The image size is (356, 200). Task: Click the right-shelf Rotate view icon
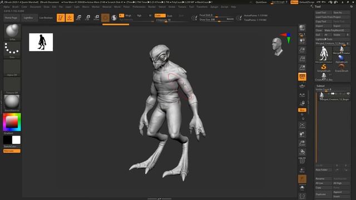click(302, 152)
